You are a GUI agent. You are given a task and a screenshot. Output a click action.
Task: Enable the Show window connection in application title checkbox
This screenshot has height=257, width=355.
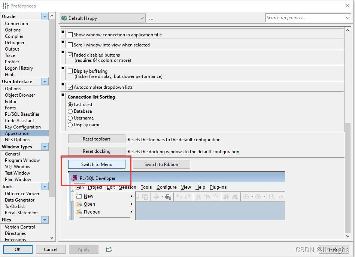pos(71,34)
